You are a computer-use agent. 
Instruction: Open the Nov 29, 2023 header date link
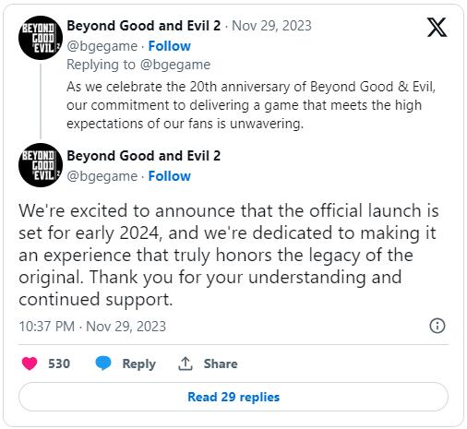tap(271, 26)
